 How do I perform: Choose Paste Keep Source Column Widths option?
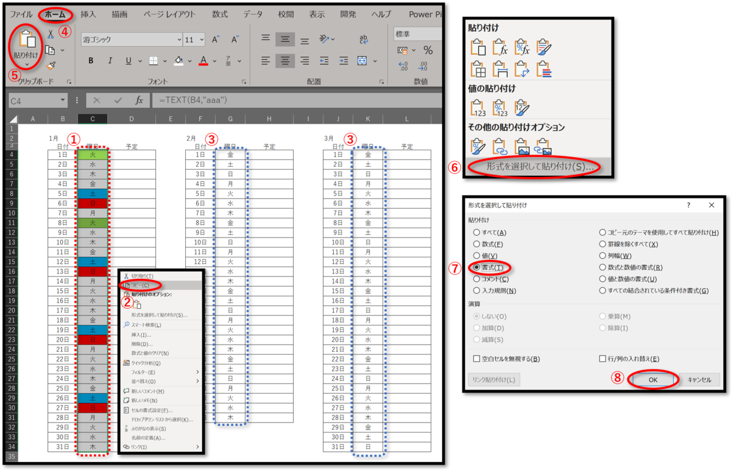(500, 69)
